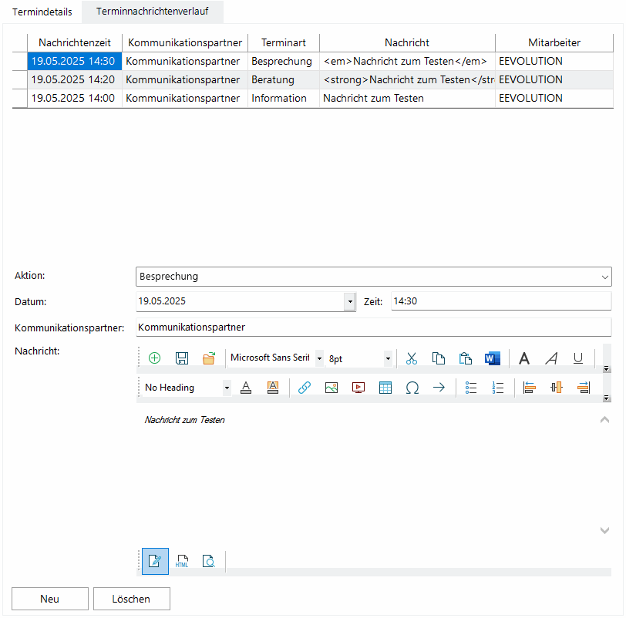Insert a special symbol (Omega icon)
The image size is (626, 618).
tap(412, 387)
